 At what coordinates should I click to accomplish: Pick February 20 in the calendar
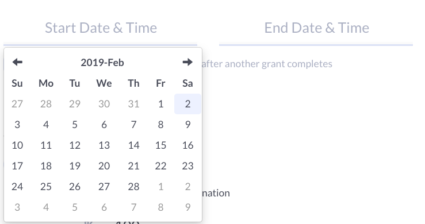(x=104, y=166)
